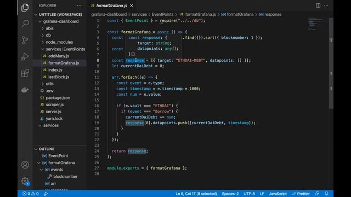Open notifications bell in status bar

pos(326,194)
